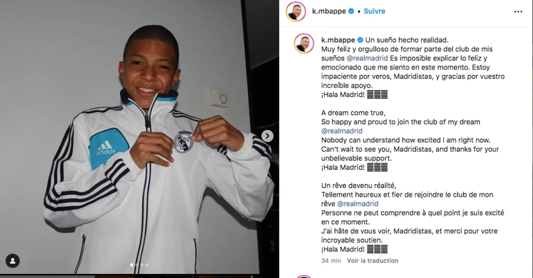Screen dimensions: 533x278
Task: Open k.mbappe username in caption
Action: pyautogui.click(x=338, y=40)
